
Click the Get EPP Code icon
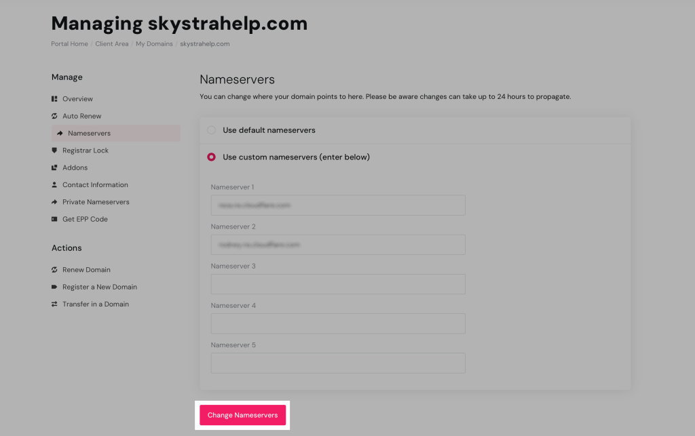point(54,219)
